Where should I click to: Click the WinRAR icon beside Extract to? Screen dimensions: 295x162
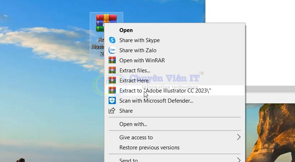pyautogui.click(x=112, y=91)
